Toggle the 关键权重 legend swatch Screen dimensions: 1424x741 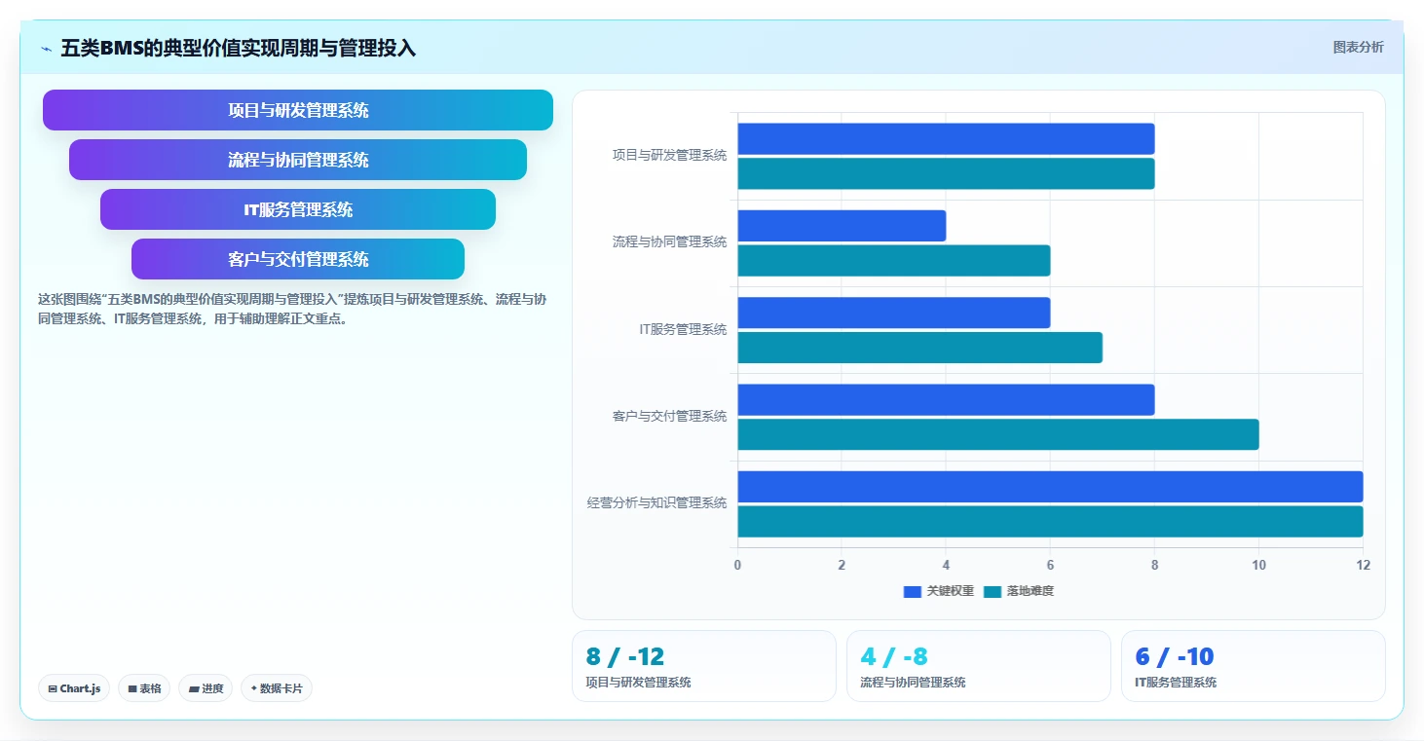[913, 591]
